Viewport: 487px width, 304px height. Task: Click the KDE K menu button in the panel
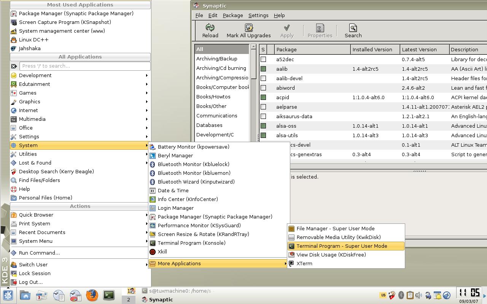pyautogui.click(x=8, y=295)
